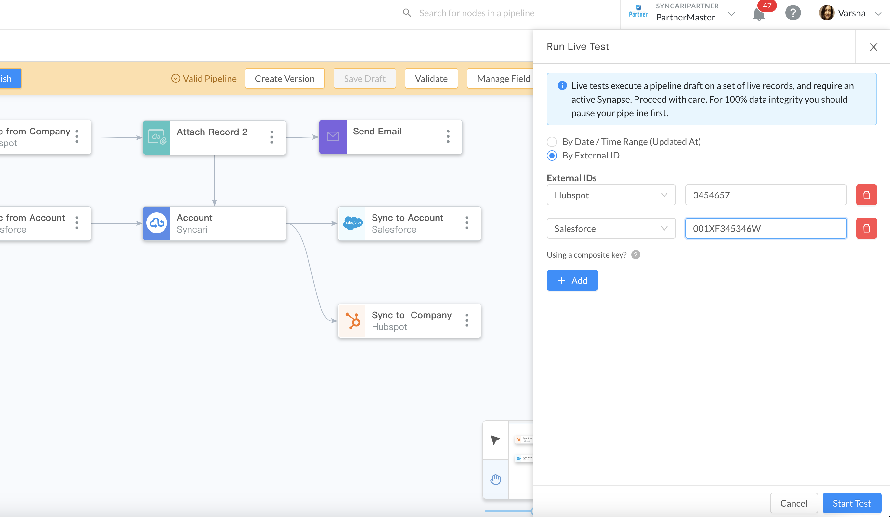Click the 'External IDs' label
Viewport: 890px width, 517px height.
(571, 178)
